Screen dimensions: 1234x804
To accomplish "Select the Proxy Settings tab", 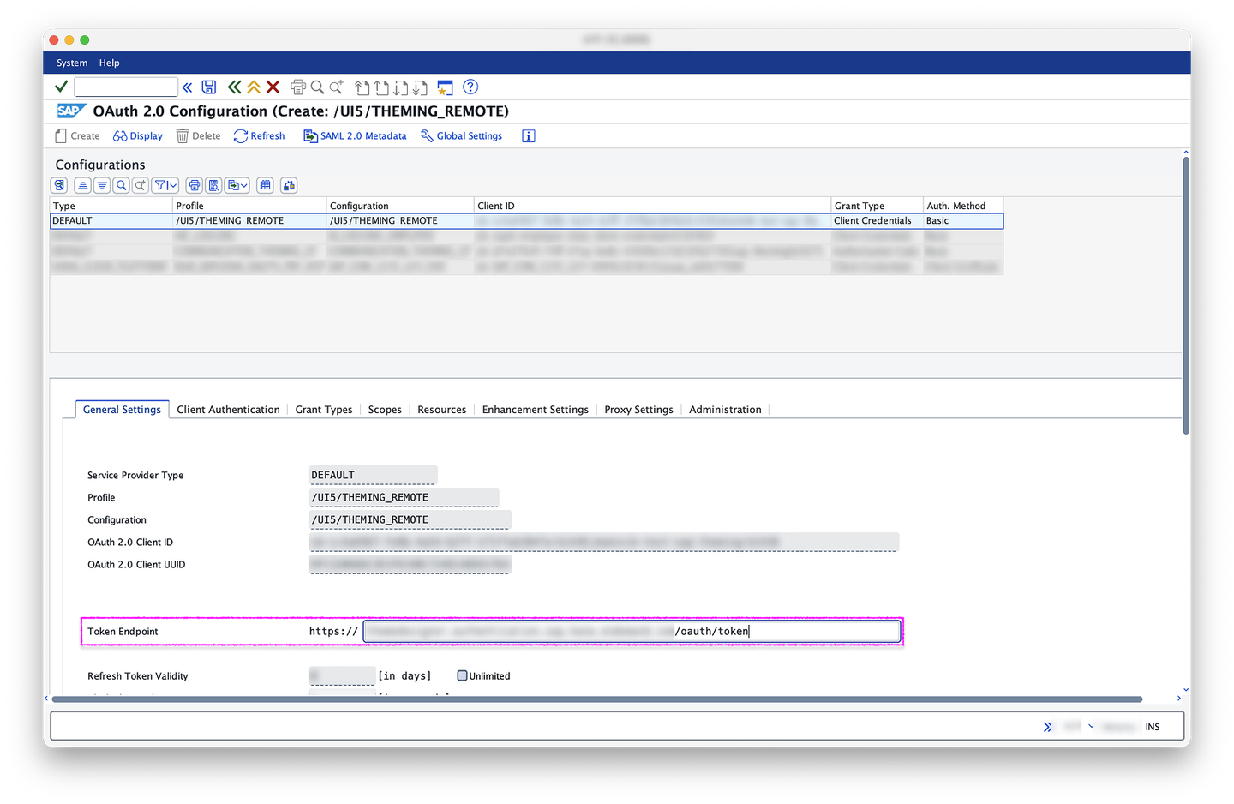I will 638,410.
